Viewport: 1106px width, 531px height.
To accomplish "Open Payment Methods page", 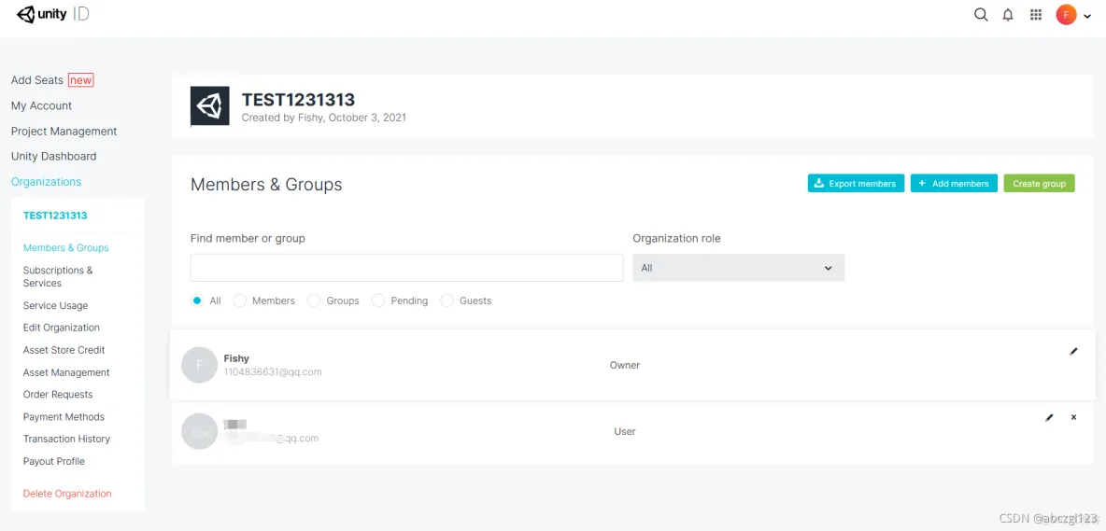I will (64, 417).
